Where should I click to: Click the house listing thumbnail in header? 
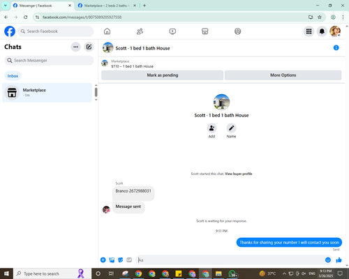click(108, 47)
